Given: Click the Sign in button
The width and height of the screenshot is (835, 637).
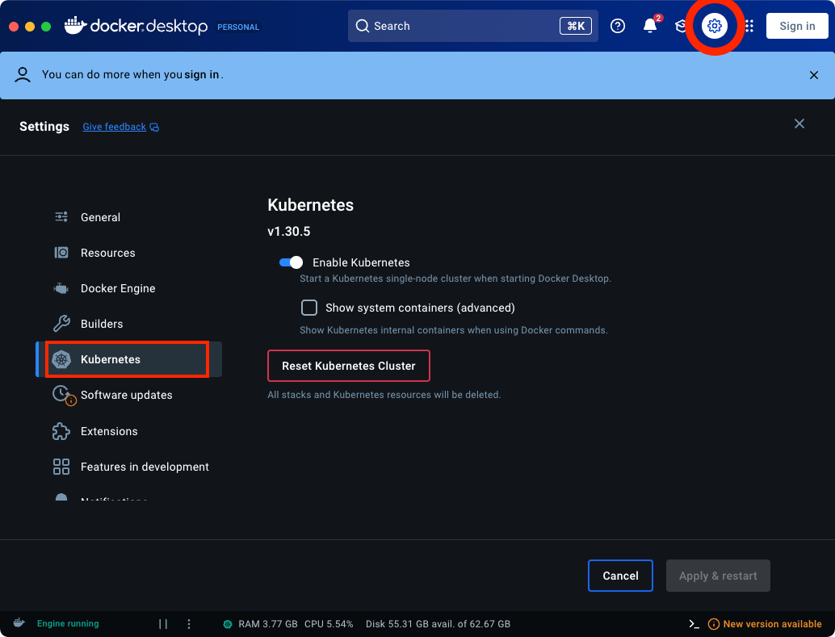Looking at the screenshot, I should [x=797, y=26].
